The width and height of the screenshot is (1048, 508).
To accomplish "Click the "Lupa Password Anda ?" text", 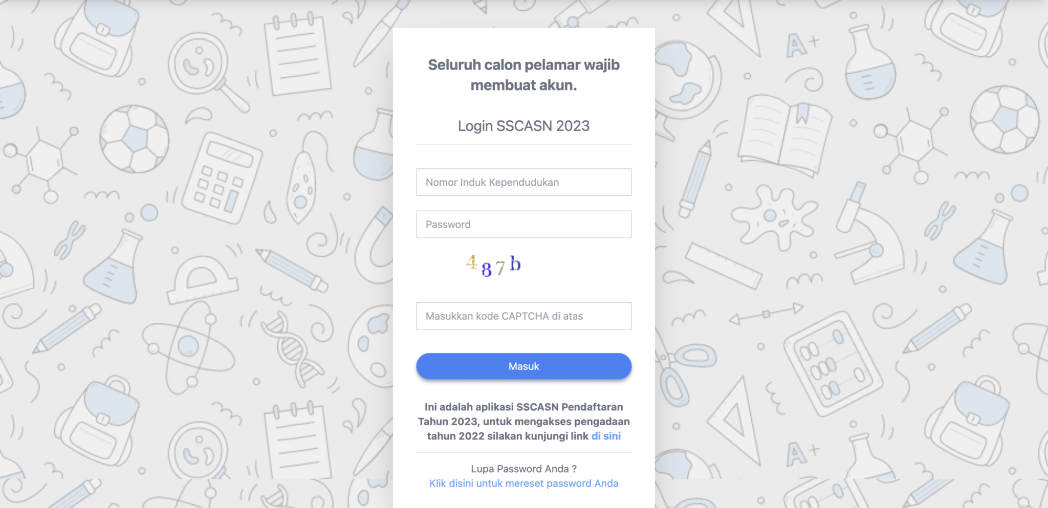I will [x=523, y=469].
